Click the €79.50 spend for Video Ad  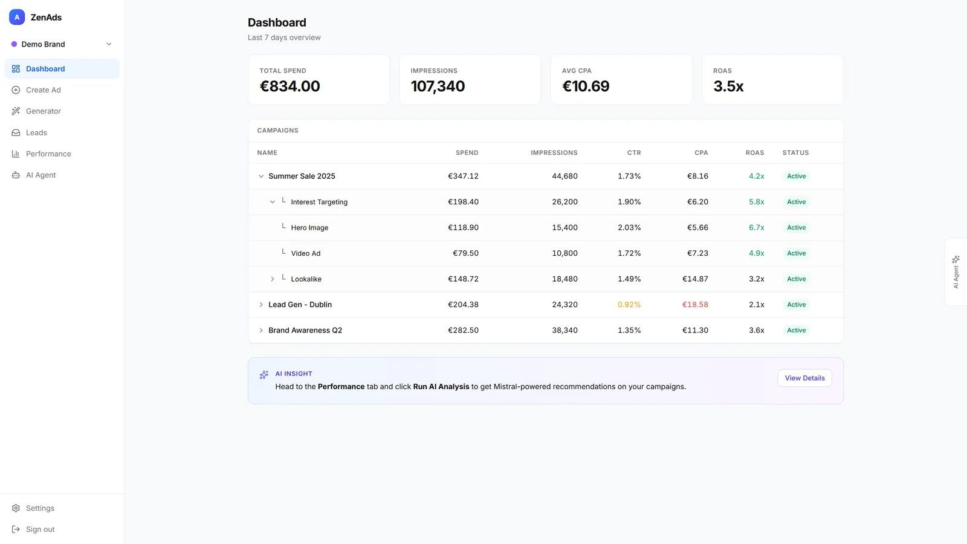465,253
